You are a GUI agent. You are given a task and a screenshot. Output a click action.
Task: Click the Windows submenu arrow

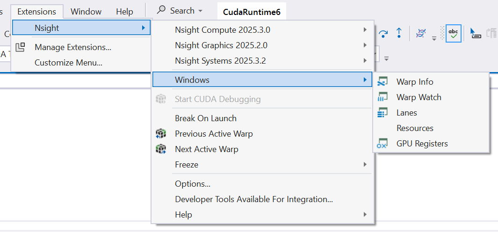point(365,80)
